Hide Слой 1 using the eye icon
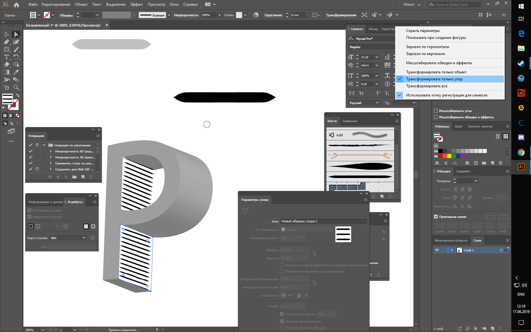 437,250
